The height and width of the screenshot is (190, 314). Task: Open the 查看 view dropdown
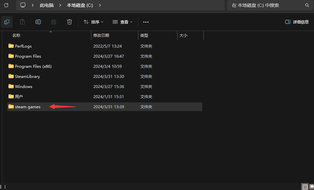pyautogui.click(x=122, y=22)
